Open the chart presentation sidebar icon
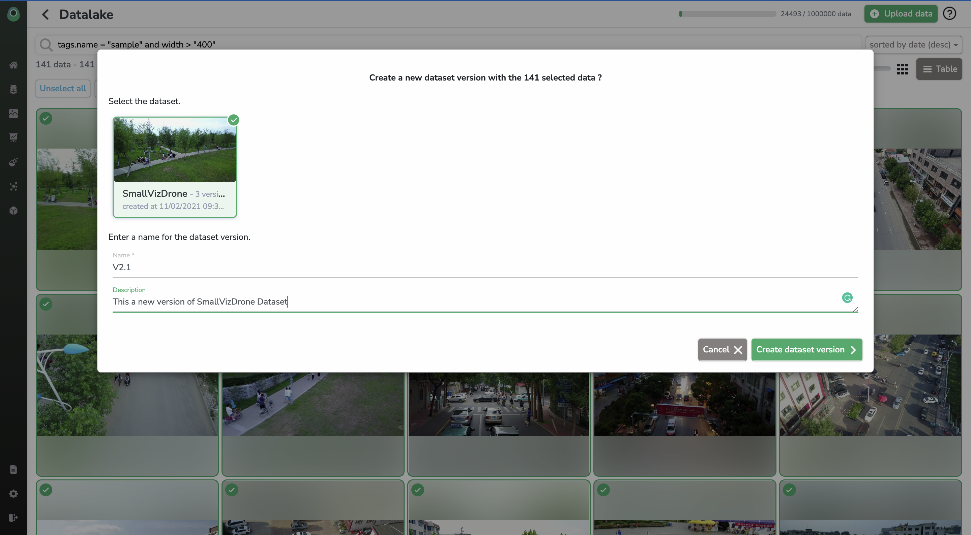Image resolution: width=971 pixels, height=535 pixels. 13,137
